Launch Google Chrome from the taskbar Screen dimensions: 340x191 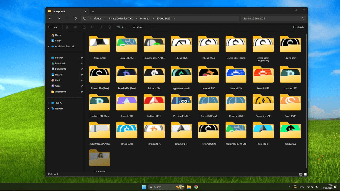coord(196,187)
